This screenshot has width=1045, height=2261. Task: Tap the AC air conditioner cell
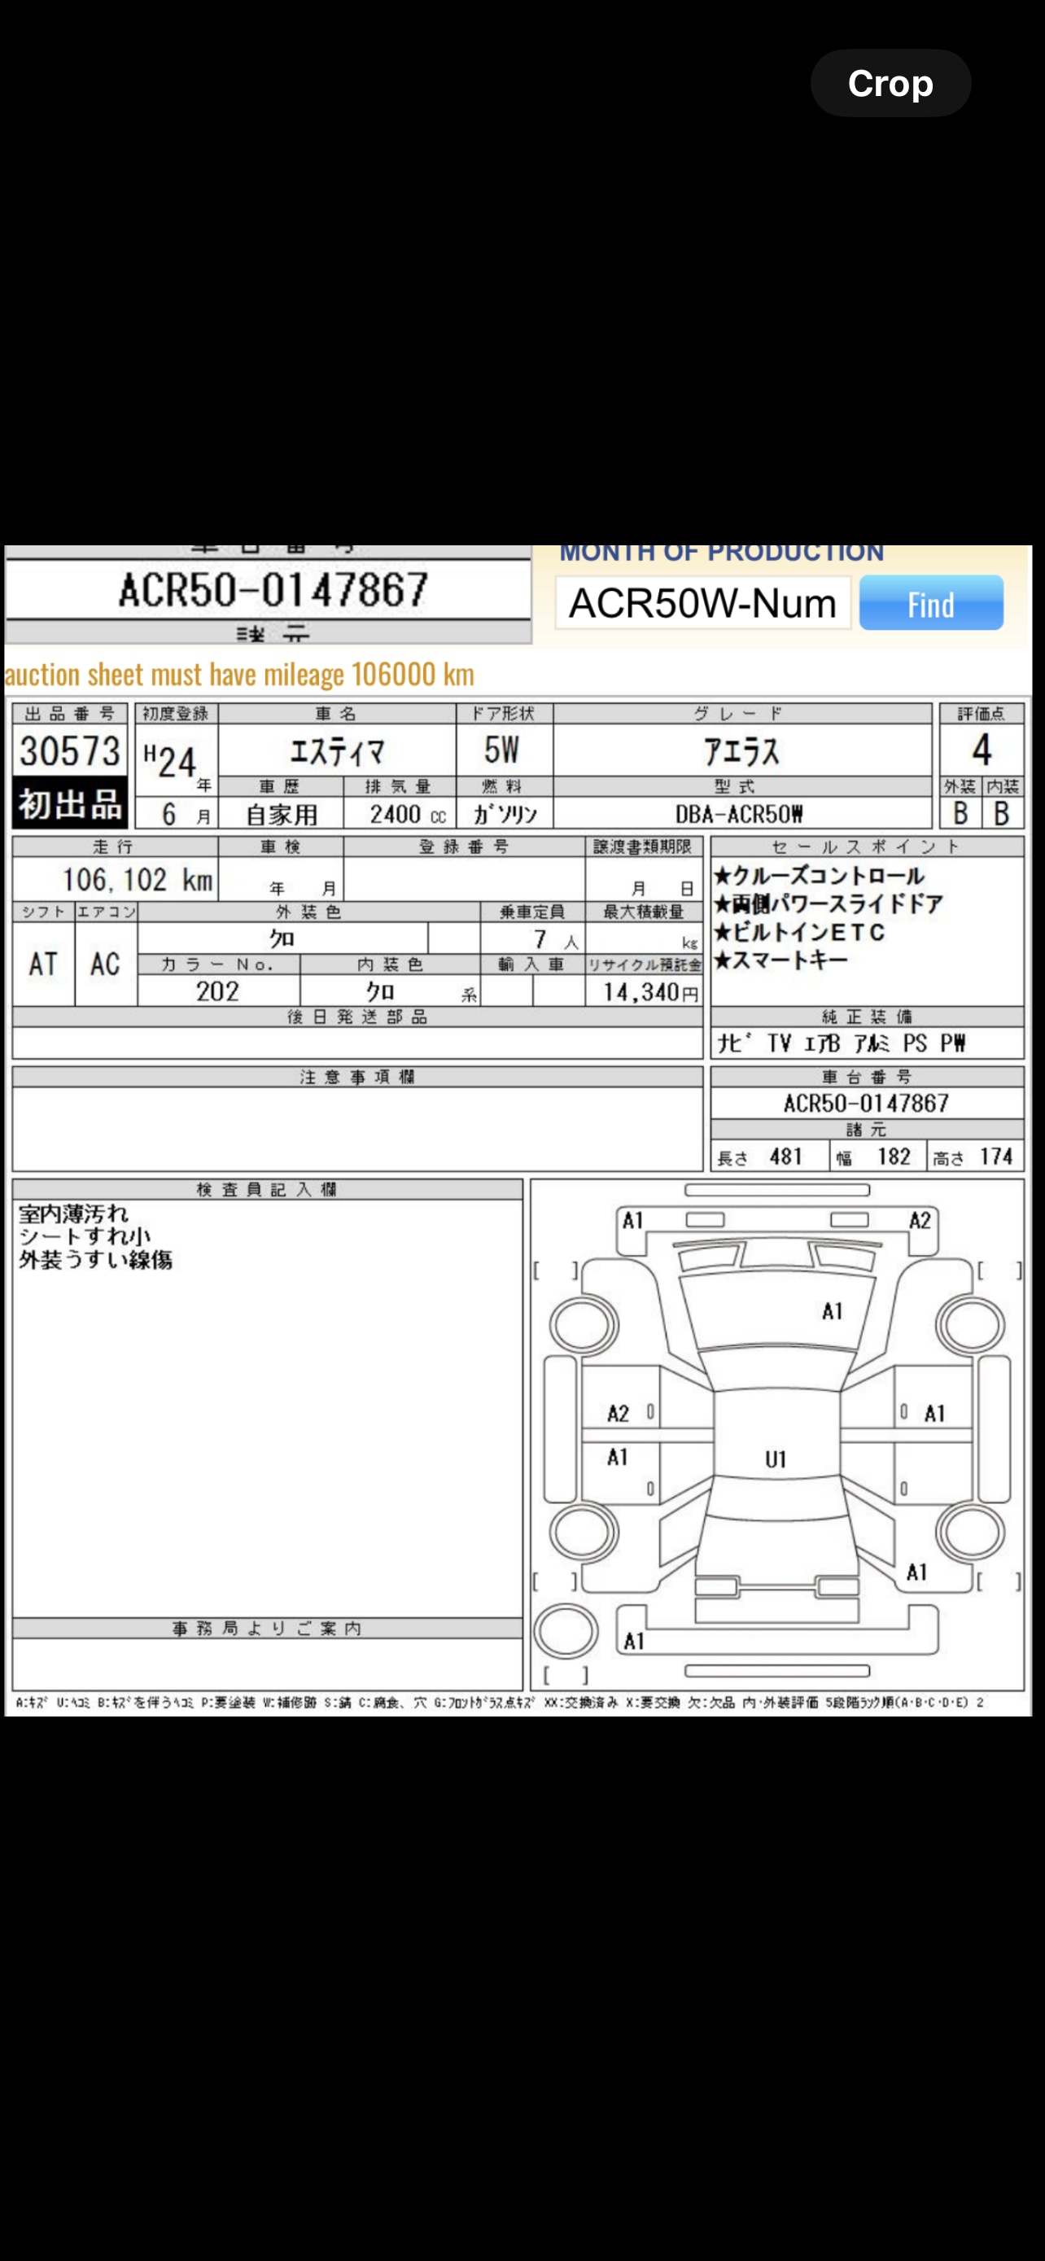tap(105, 964)
